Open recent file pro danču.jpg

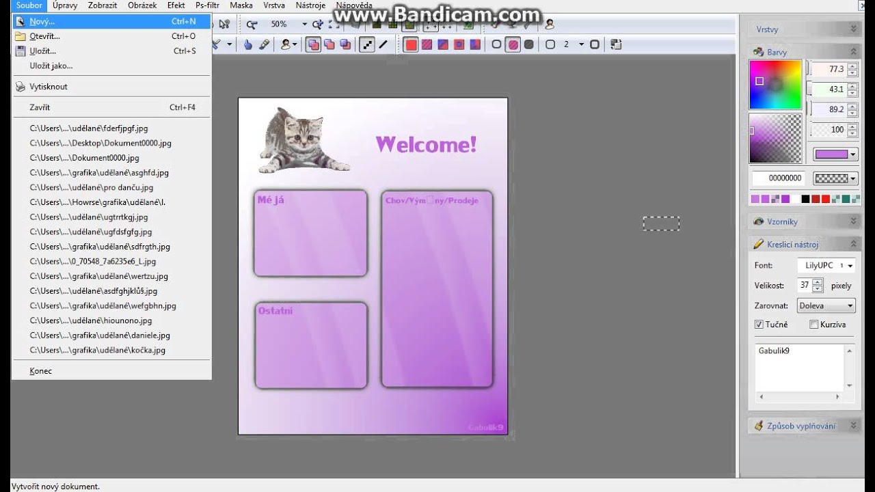tap(112, 187)
